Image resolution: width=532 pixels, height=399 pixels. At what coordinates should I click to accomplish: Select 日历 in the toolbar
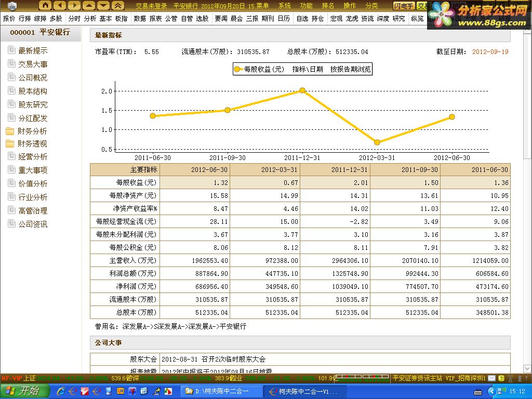284,19
